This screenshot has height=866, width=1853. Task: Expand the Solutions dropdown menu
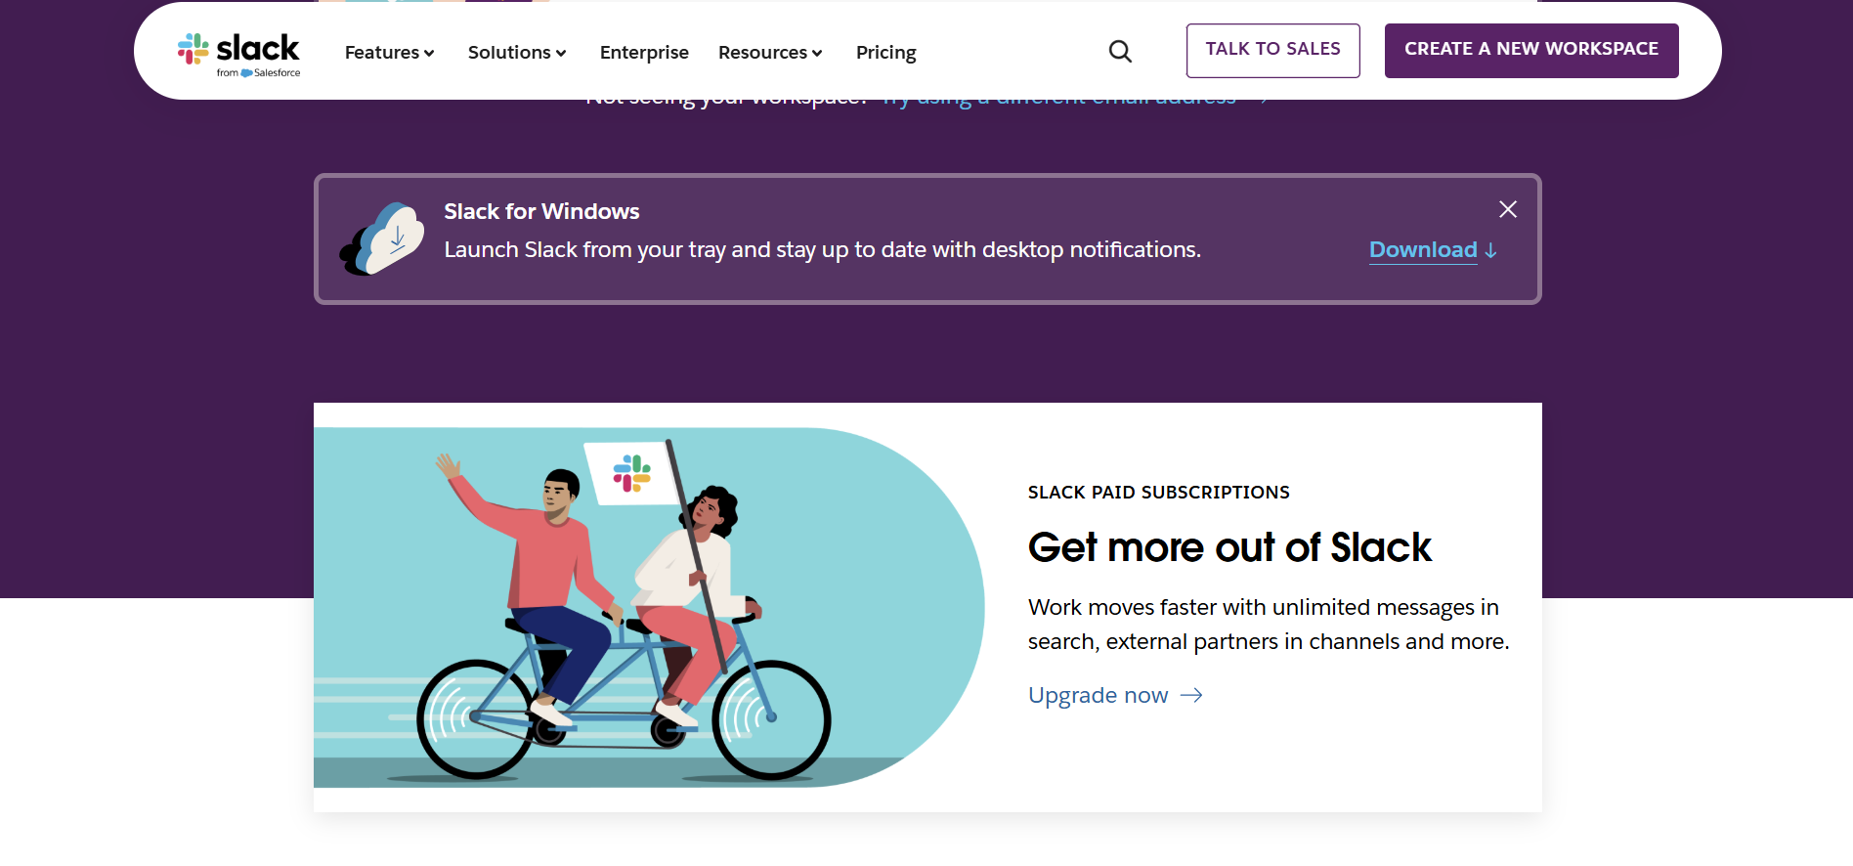517,53
